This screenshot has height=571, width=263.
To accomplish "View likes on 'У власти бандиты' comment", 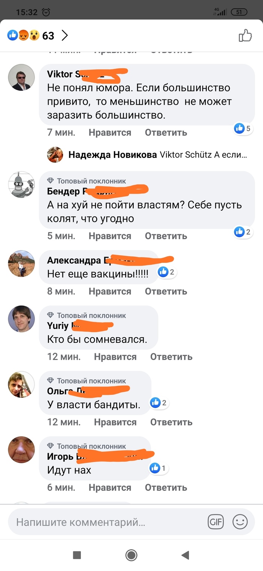I will (x=159, y=403).
